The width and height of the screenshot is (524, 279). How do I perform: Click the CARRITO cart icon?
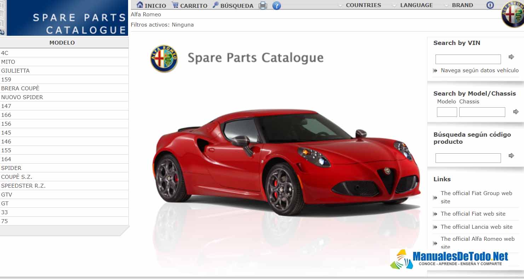175,5
